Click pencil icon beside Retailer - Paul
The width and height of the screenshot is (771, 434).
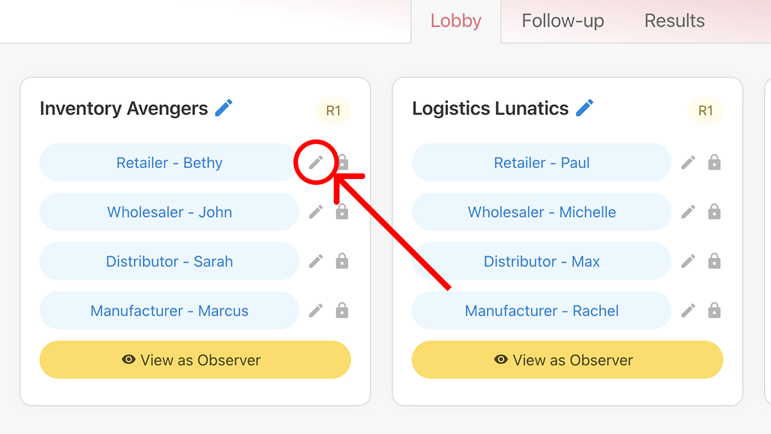688,162
